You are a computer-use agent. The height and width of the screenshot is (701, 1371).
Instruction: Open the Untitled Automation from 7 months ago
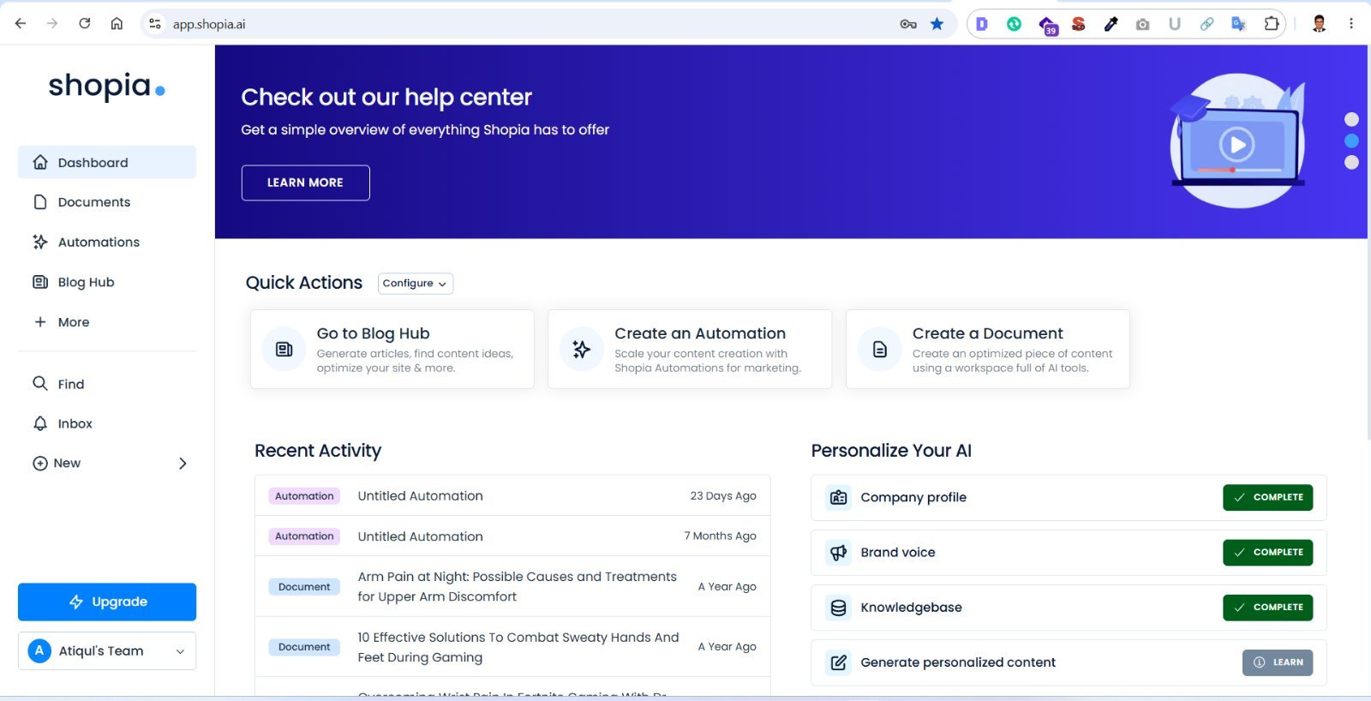click(x=512, y=536)
